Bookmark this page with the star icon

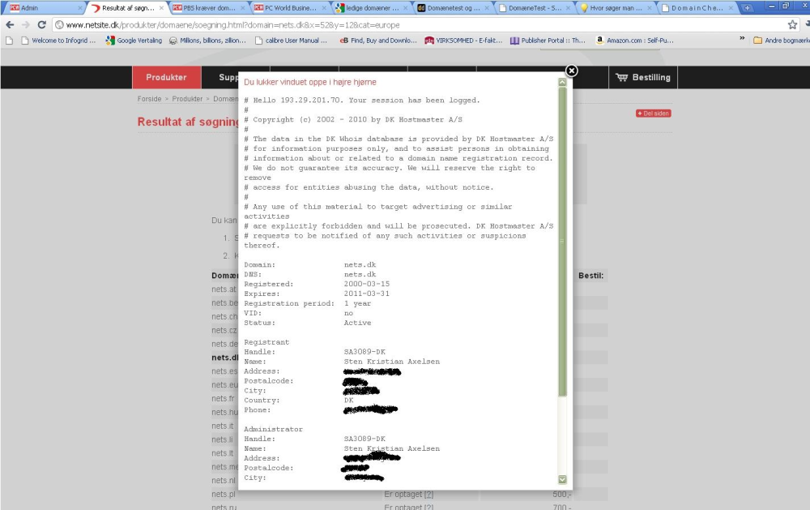coord(792,25)
